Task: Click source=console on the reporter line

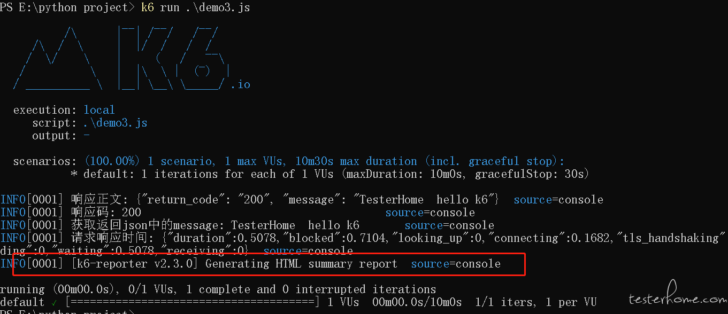Action: point(456,264)
